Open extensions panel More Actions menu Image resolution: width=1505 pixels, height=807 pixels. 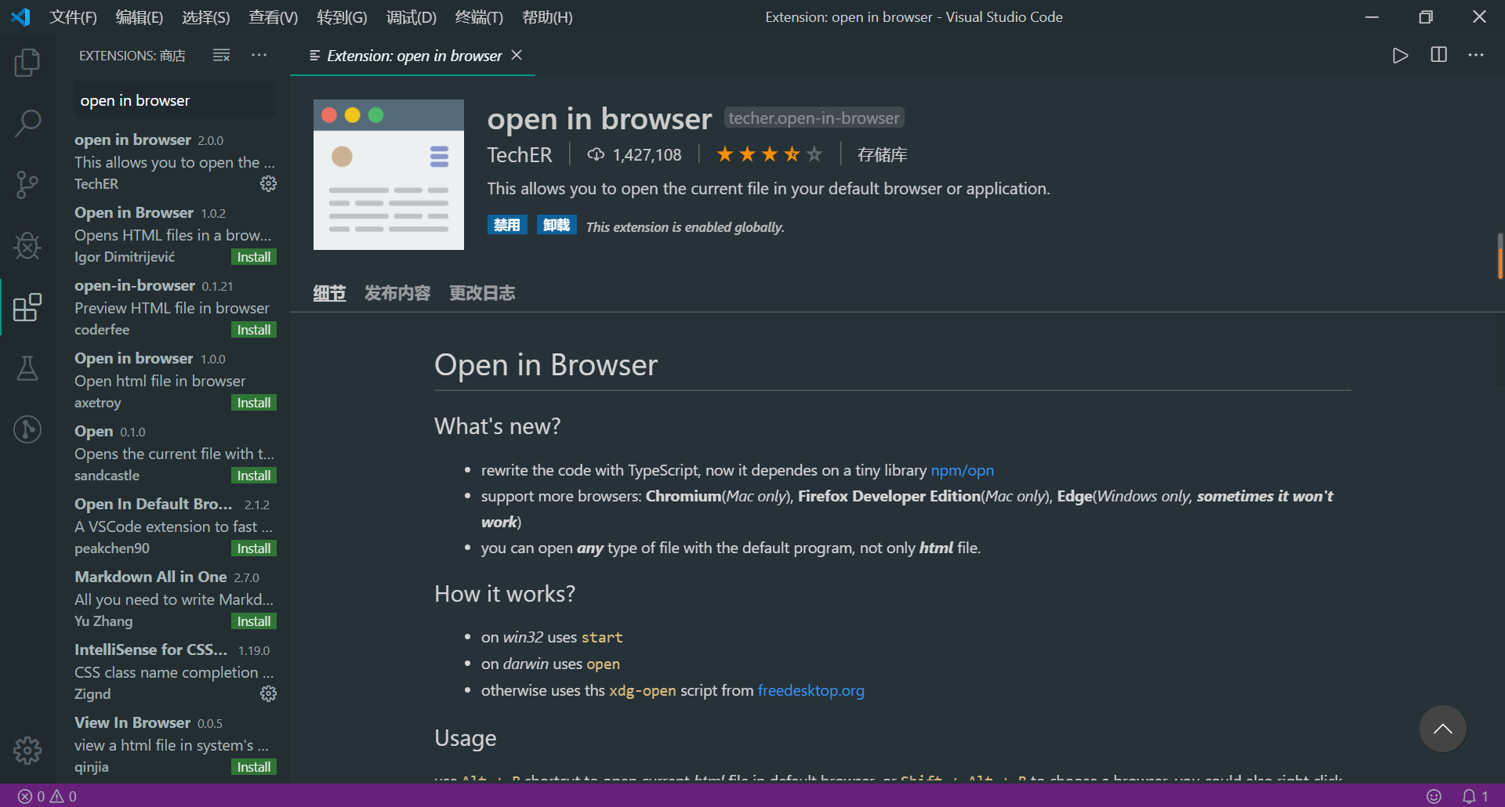[x=259, y=55]
